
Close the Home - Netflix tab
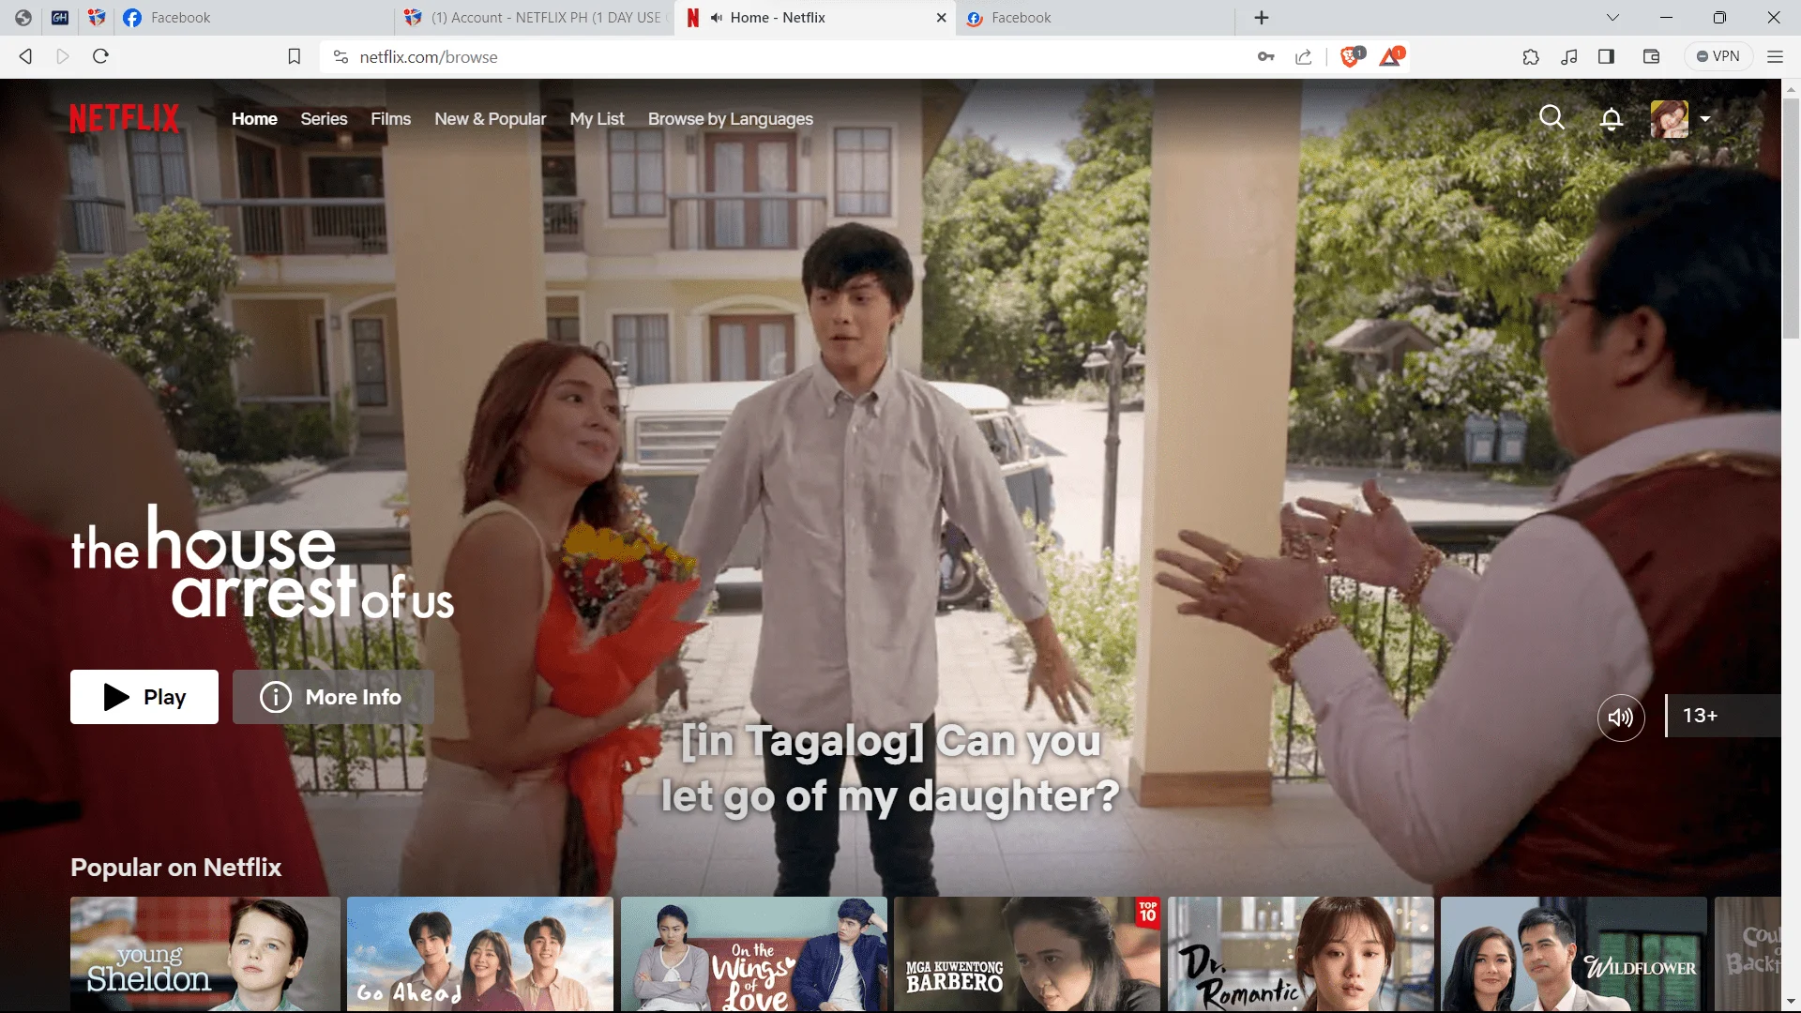click(x=941, y=18)
